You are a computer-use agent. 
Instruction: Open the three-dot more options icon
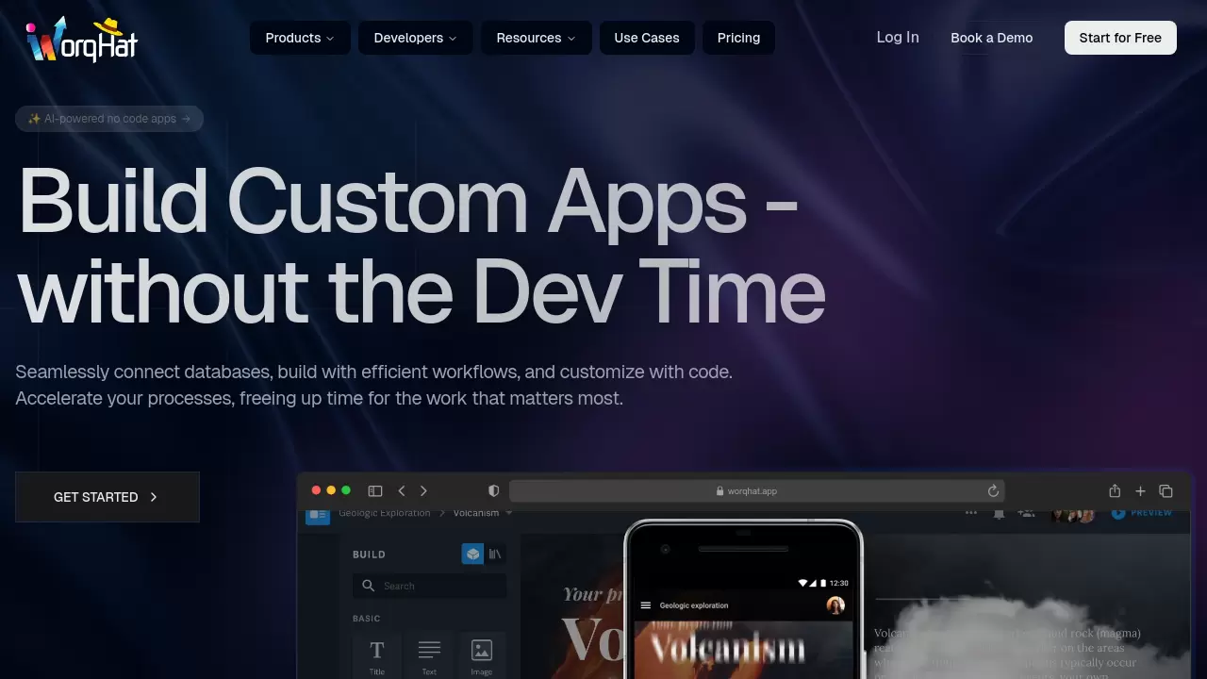point(971,513)
